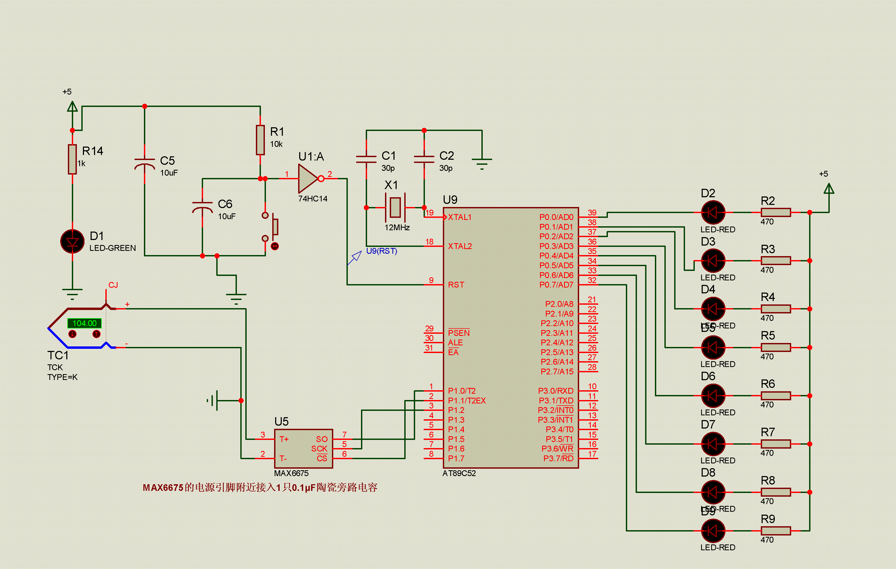Screen dimensions: 896x569
Task: Click the T+ pin label on MAX6675
Action: pyautogui.click(x=284, y=439)
